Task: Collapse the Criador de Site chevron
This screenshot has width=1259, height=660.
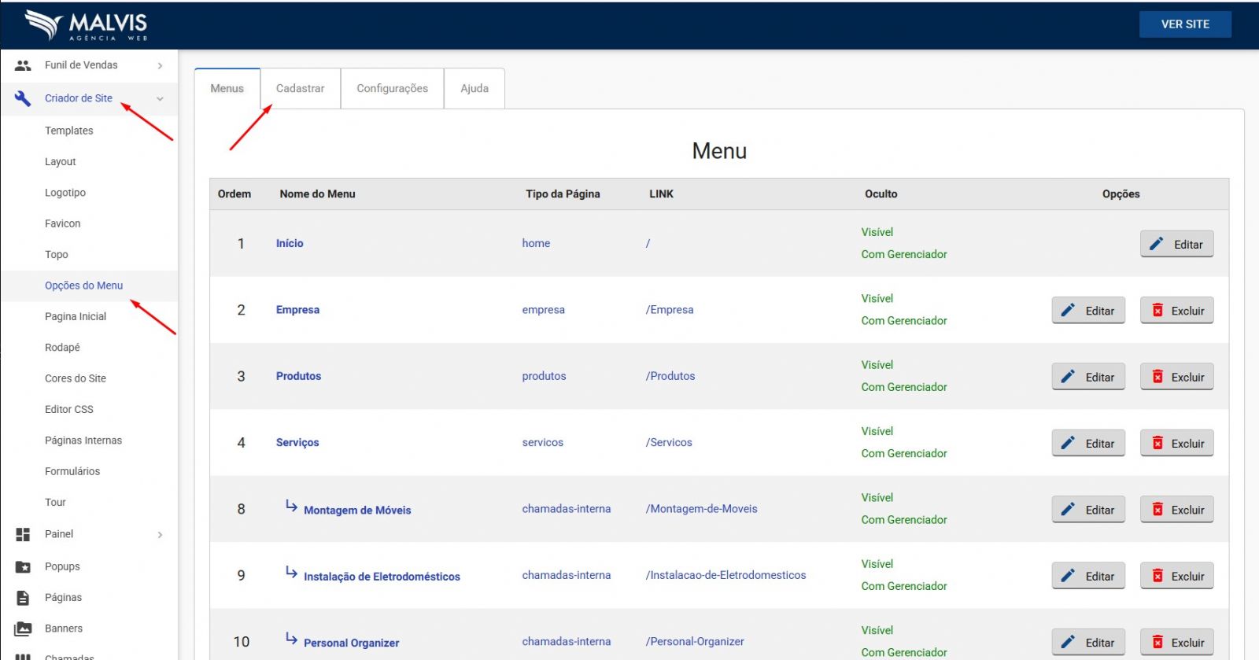Action: click(x=160, y=98)
